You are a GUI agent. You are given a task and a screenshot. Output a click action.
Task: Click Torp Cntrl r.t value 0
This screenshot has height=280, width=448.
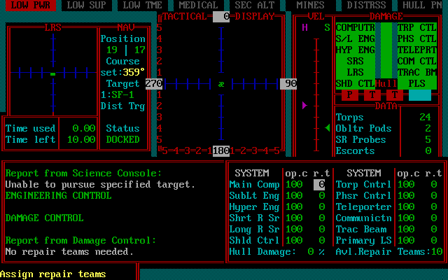click(x=434, y=185)
